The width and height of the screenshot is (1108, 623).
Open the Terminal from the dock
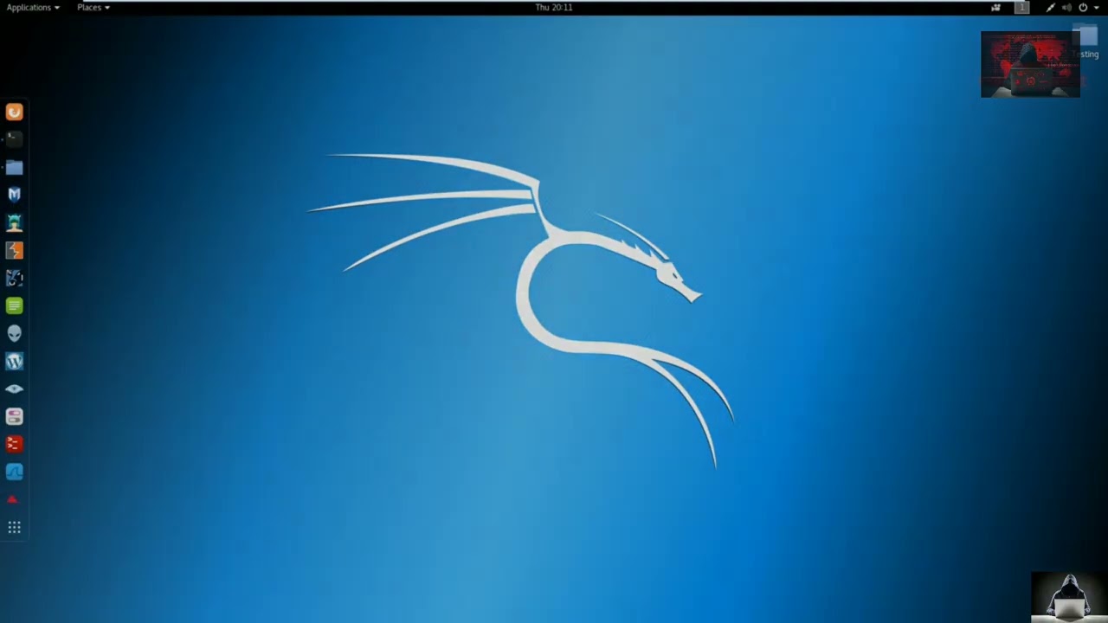(14, 139)
